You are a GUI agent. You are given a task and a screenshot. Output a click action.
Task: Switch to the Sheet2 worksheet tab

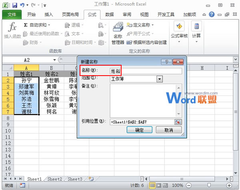tap(54, 179)
